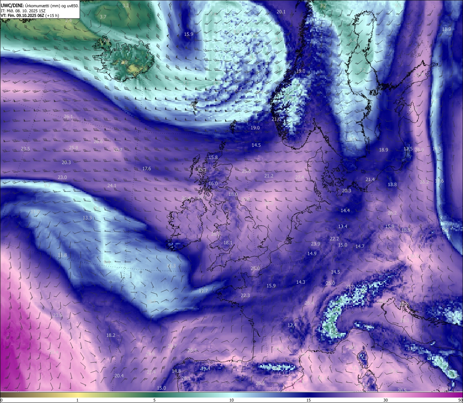Click the 23.9 value label
The image size is (463, 403).
315,244
